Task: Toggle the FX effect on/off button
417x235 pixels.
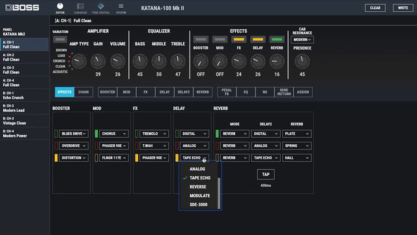Action: click(x=239, y=39)
